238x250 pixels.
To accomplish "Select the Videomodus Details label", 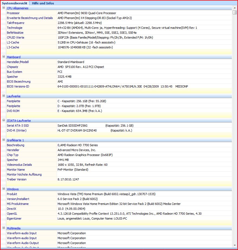I will pyautogui.click(x=19, y=165).
